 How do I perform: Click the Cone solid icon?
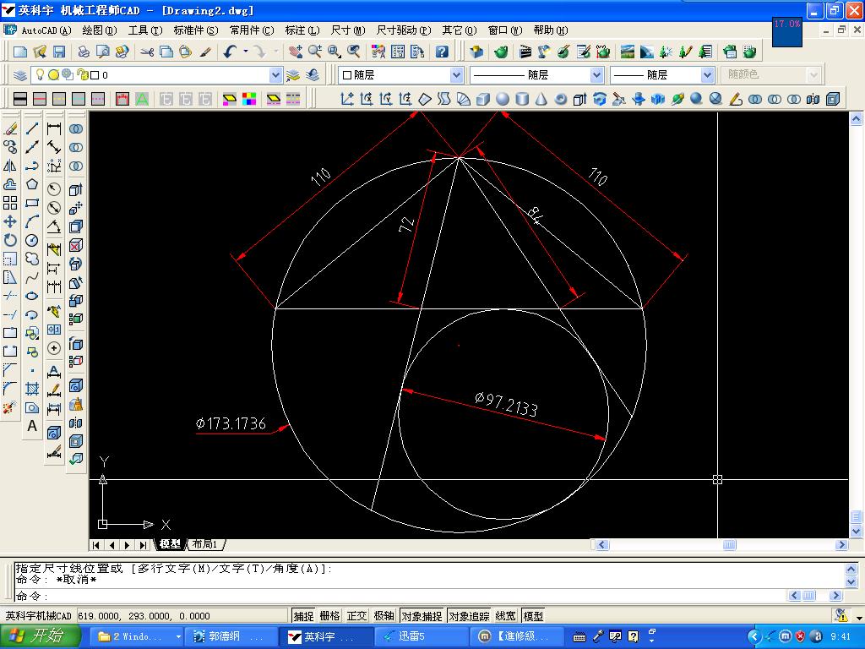(541, 99)
